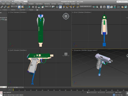The width and height of the screenshot is (128, 96).
Task: Switch to the Selection ribbon tab
Action: (x=13, y=10)
